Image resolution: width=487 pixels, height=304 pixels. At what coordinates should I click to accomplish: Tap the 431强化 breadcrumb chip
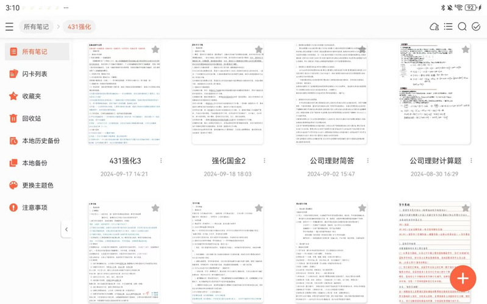pos(79,27)
